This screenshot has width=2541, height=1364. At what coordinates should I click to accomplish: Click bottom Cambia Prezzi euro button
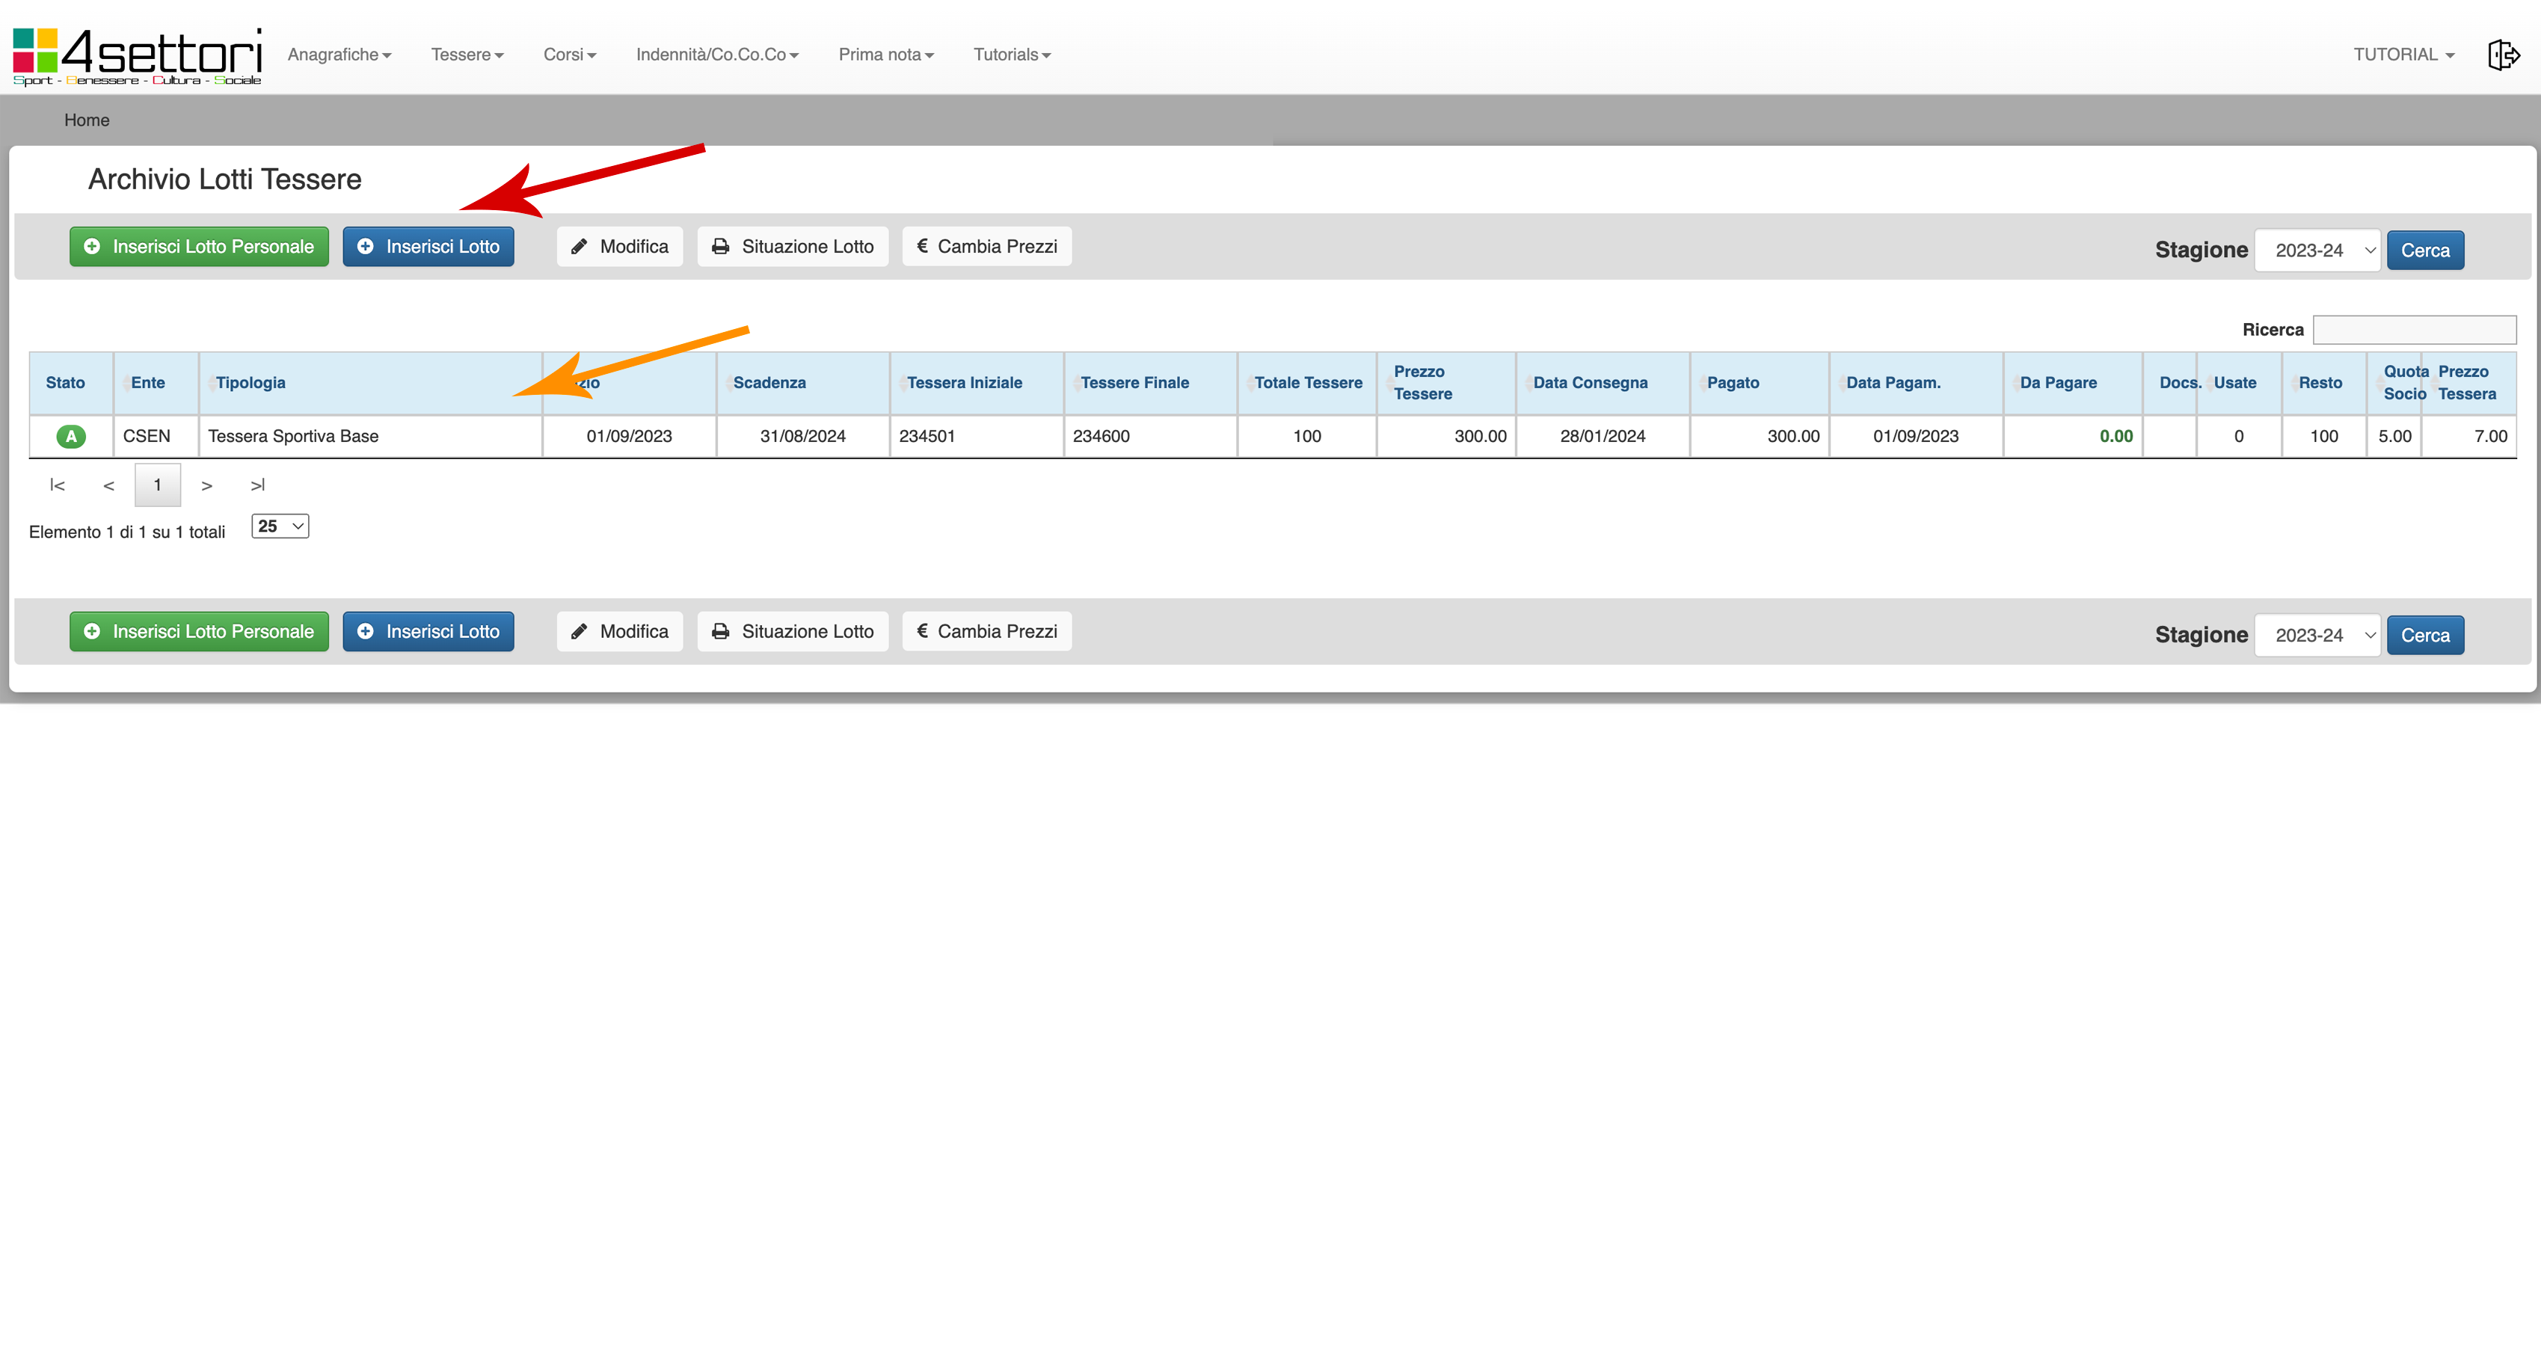(x=986, y=631)
